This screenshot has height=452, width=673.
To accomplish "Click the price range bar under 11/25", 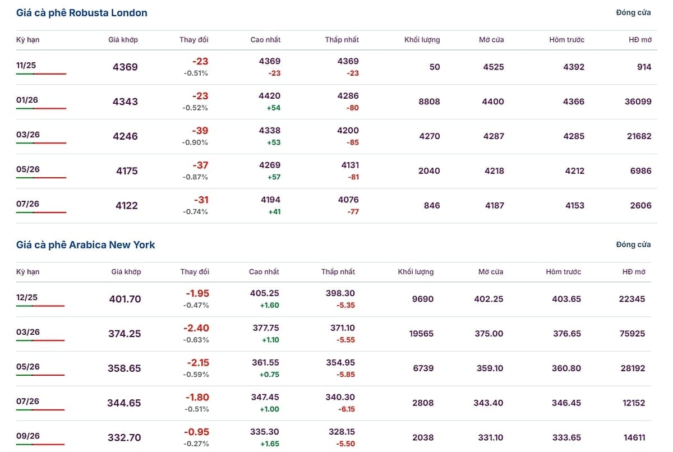I will (41, 74).
